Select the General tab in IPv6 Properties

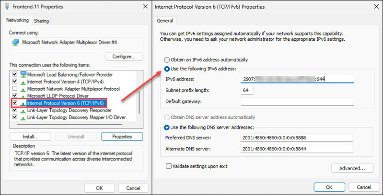pos(165,21)
